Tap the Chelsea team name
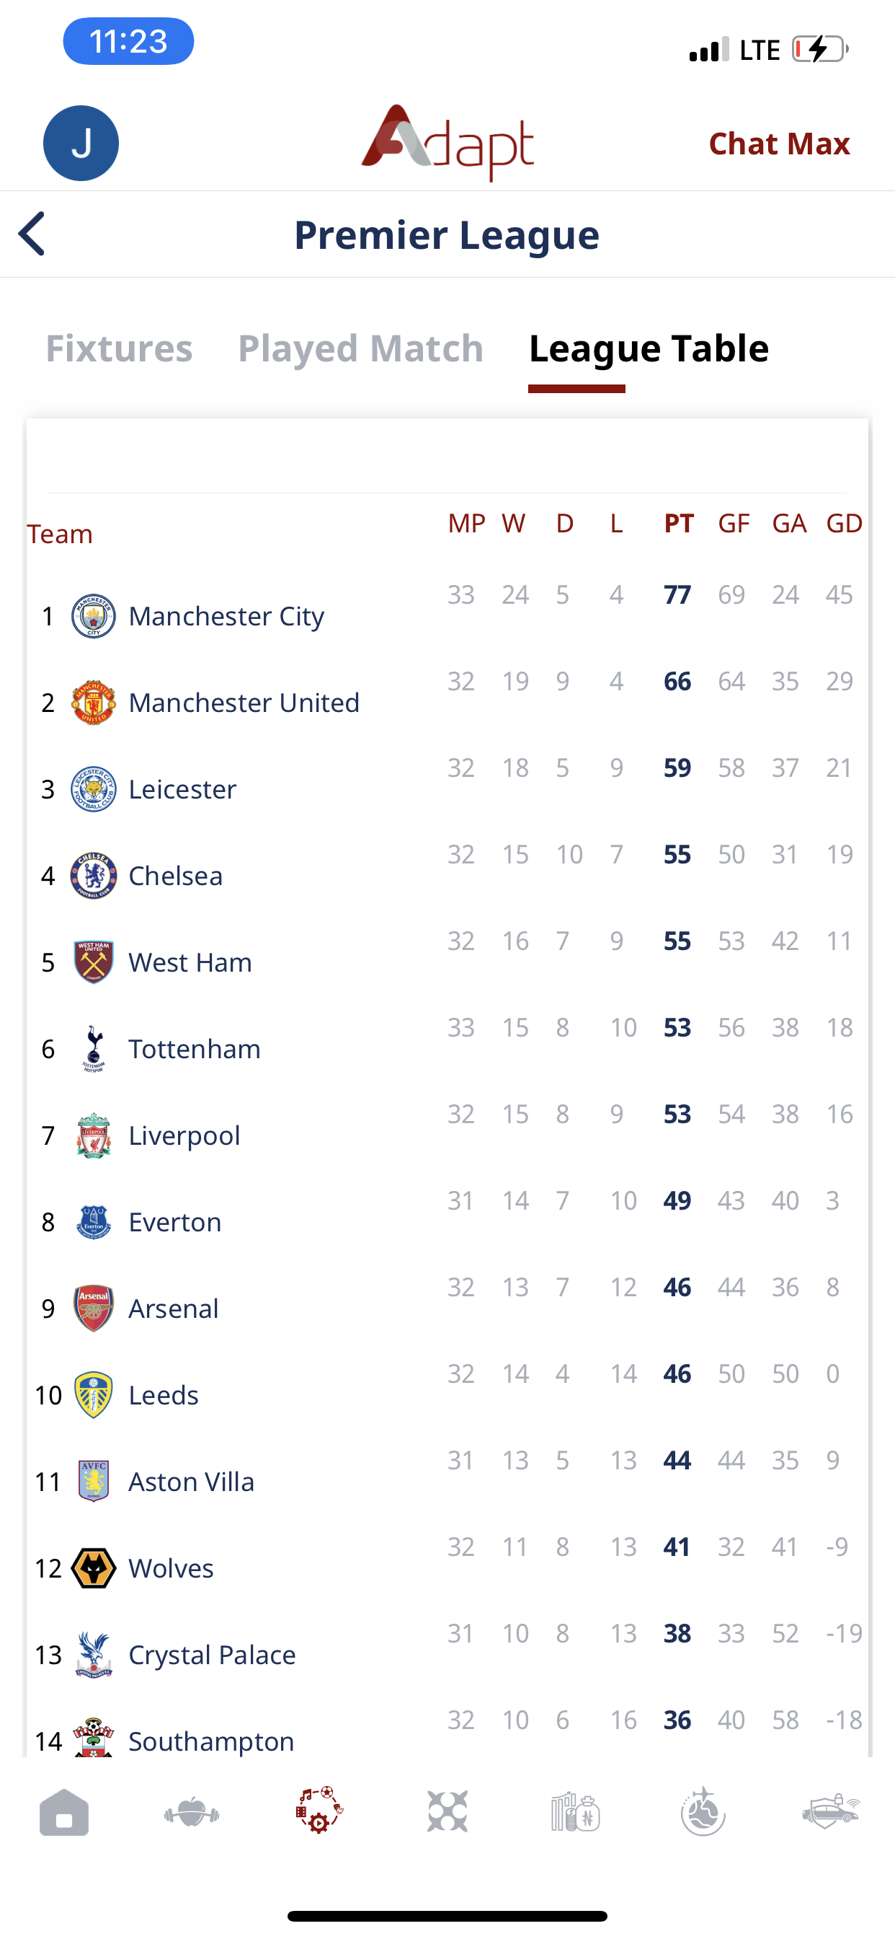 pyautogui.click(x=175, y=876)
